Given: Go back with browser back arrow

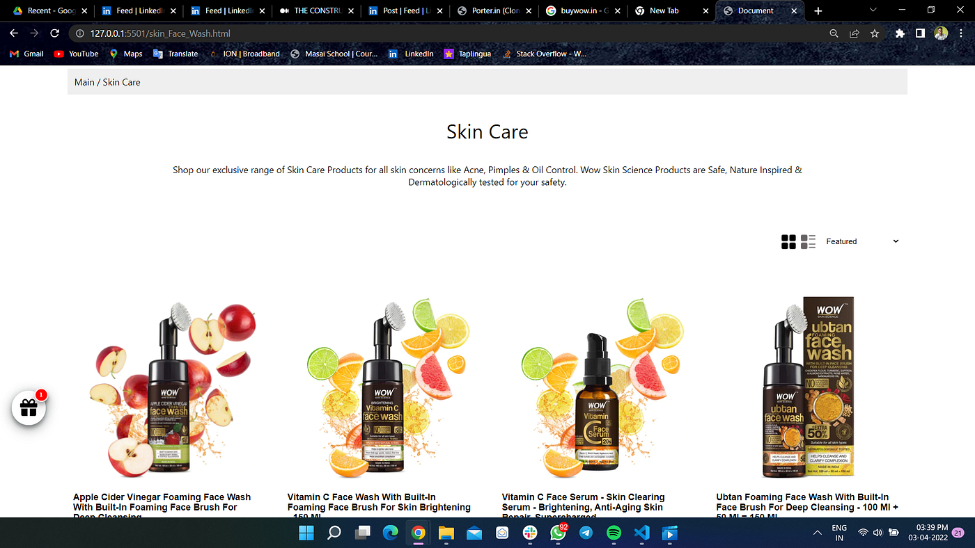Looking at the screenshot, I should pyautogui.click(x=14, y=33).
